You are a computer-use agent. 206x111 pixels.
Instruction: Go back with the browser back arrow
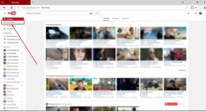tap(4, 8)
